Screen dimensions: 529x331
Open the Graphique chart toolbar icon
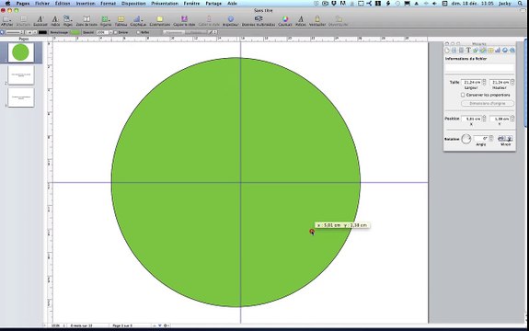click(138, 20)
